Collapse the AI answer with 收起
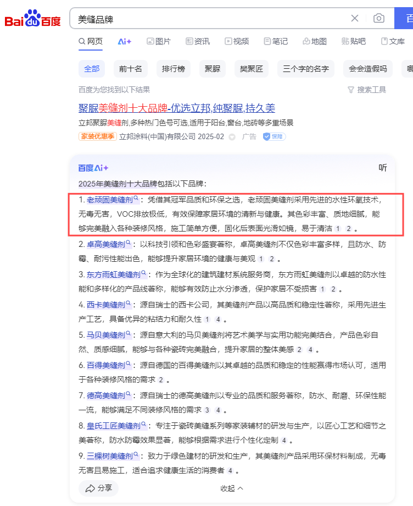The width and height of the screenshot is (413, 506). coord(231,488)
